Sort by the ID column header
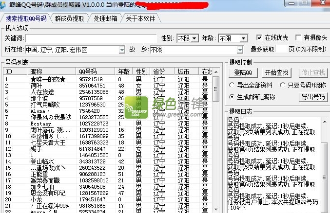The image size is (330, 213). [16, 71]
